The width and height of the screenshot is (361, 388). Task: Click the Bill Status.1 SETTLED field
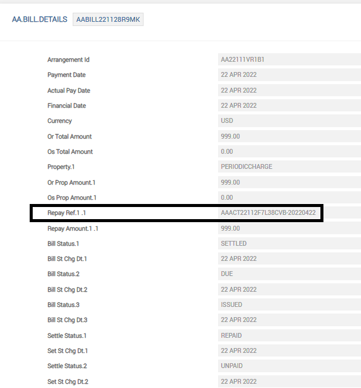[290, 243]
